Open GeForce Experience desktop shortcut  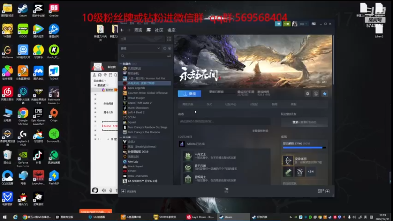click(23, 159)
